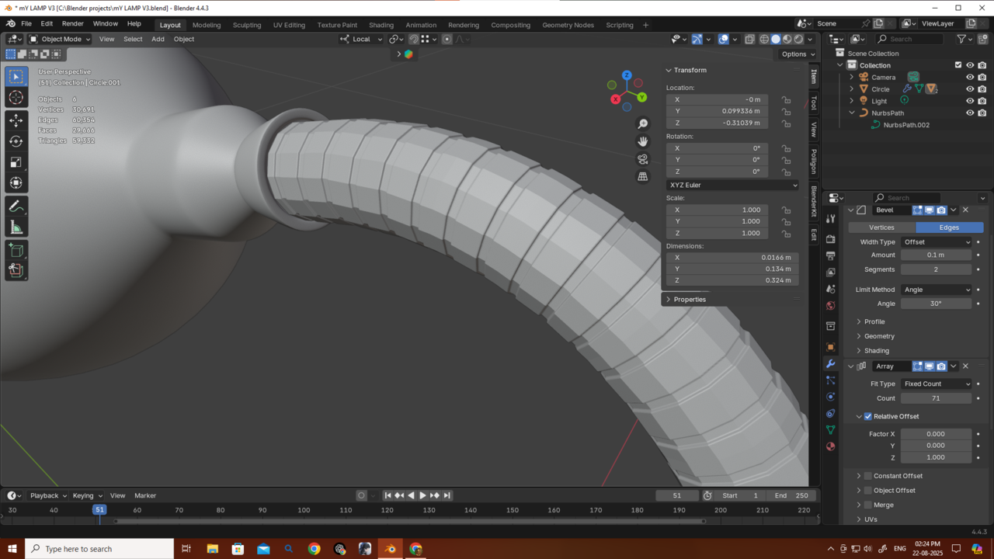Select the Move tool in the toolbar
This screenshot has width=994, height=559.
16,120
